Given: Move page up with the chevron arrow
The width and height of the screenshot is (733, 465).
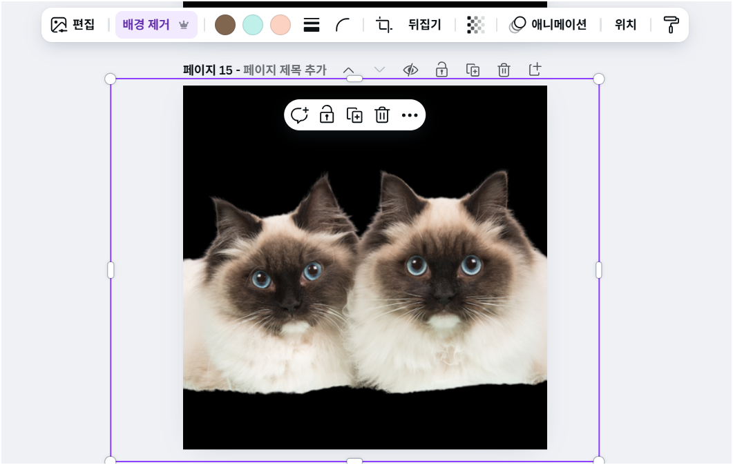Looking at the screenshot, I should click(x=349, y=69).
